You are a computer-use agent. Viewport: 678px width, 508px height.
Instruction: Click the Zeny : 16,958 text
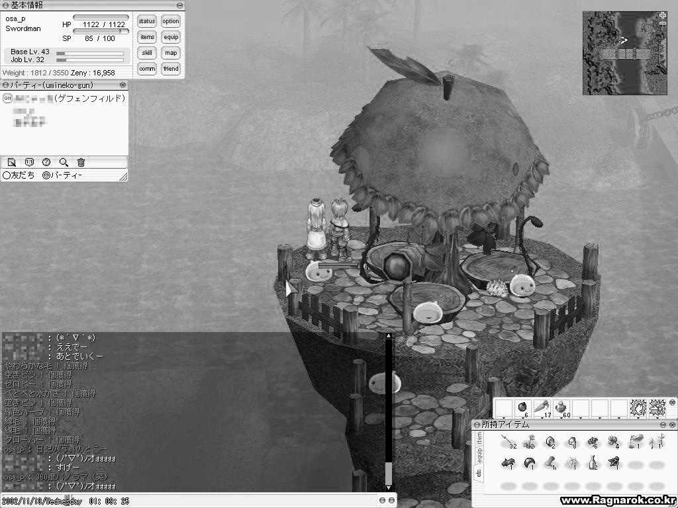pos(93,73)
